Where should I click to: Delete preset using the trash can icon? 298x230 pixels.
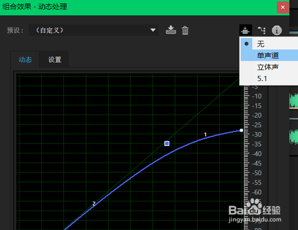pos(185,30)
